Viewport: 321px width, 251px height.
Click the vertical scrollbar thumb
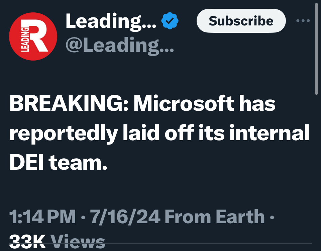coord(317,48)
